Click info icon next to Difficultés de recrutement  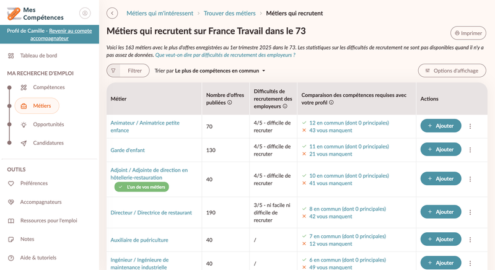285,107
